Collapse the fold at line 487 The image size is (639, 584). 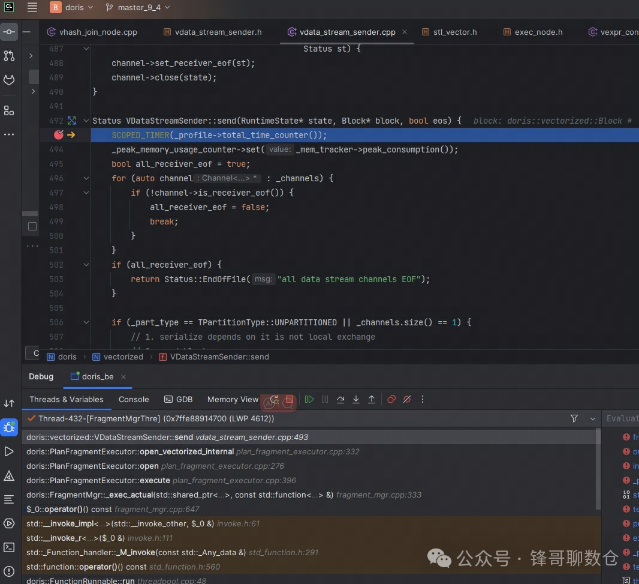[86, 49]
